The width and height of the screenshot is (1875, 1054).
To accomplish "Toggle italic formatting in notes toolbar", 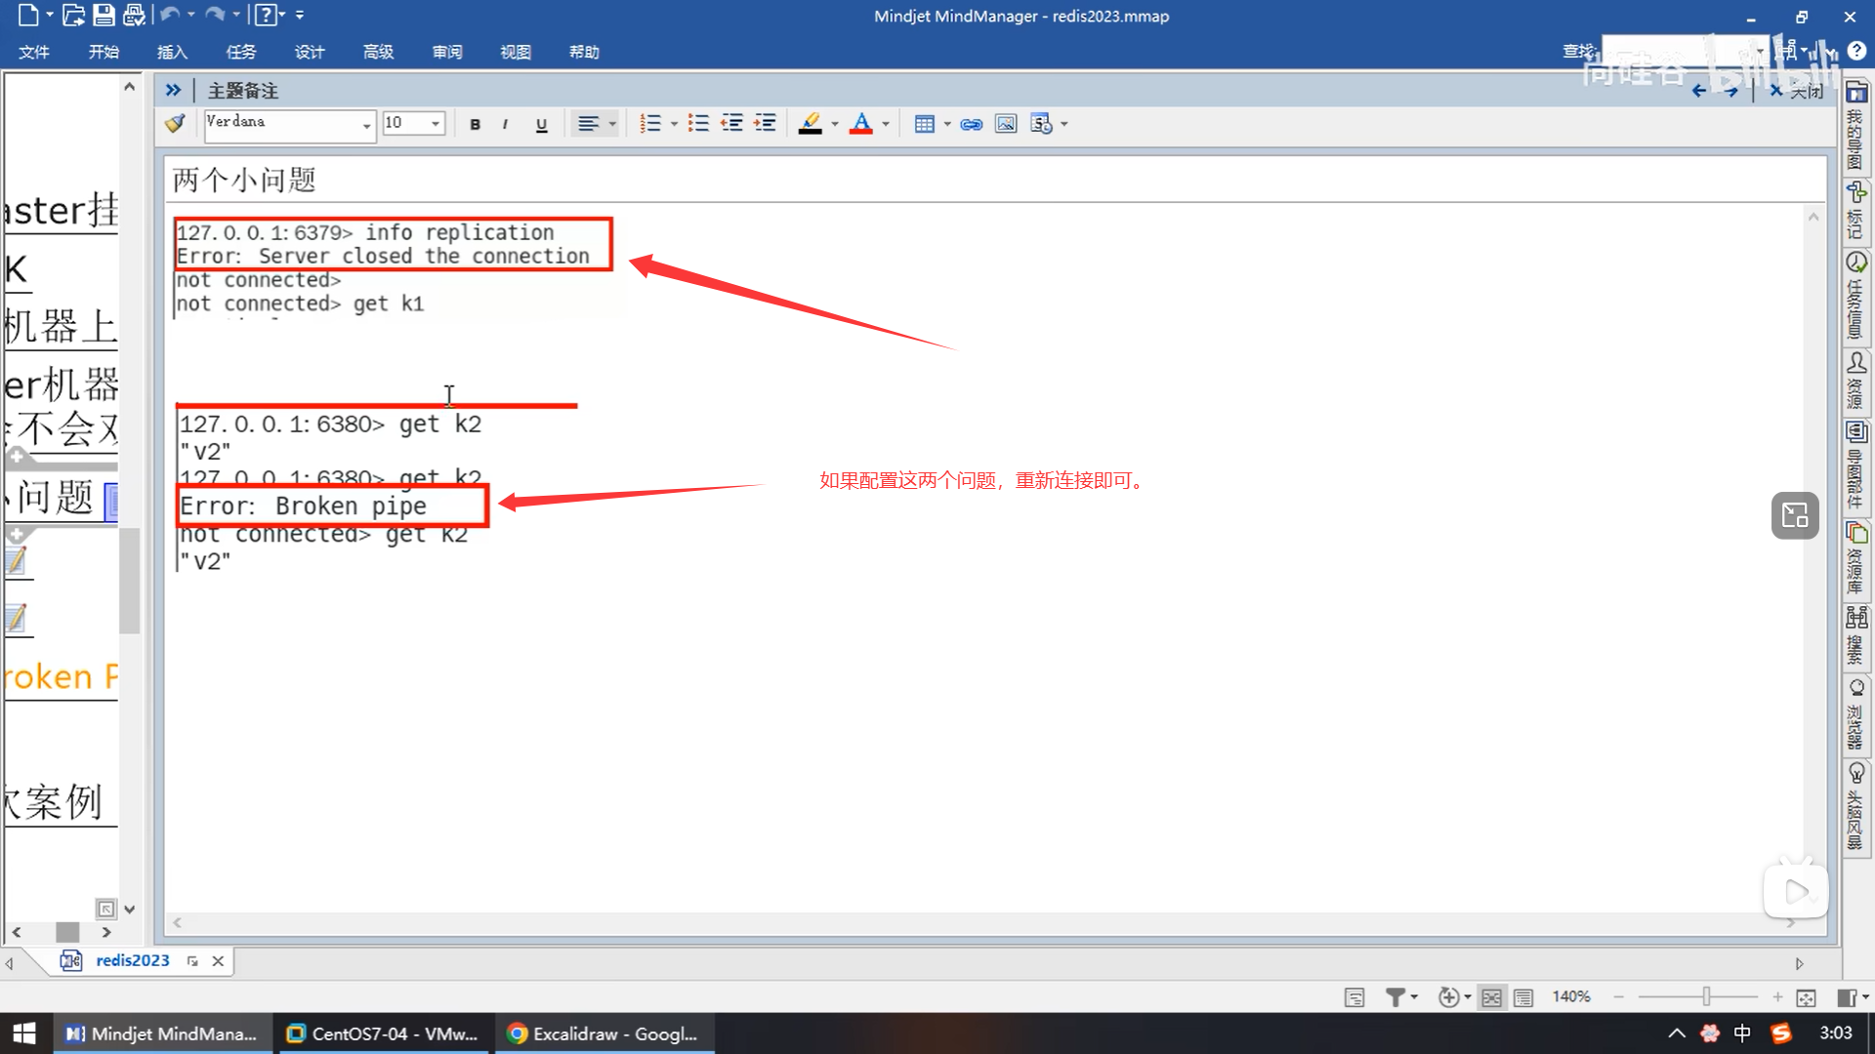I will (x=505, y=124).
